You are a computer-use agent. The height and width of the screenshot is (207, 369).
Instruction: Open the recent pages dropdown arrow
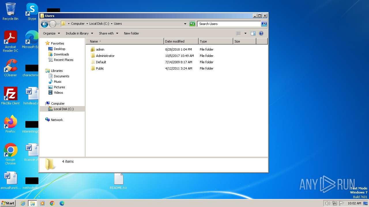coord(58,24)
